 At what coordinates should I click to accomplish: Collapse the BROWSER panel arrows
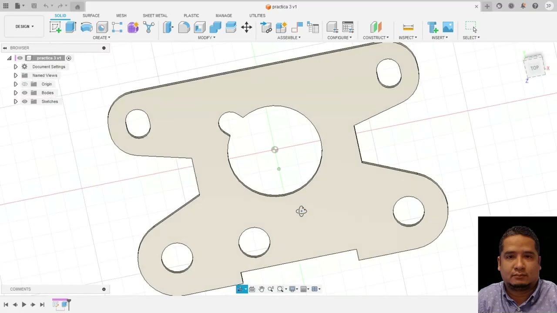click(5, 48)
